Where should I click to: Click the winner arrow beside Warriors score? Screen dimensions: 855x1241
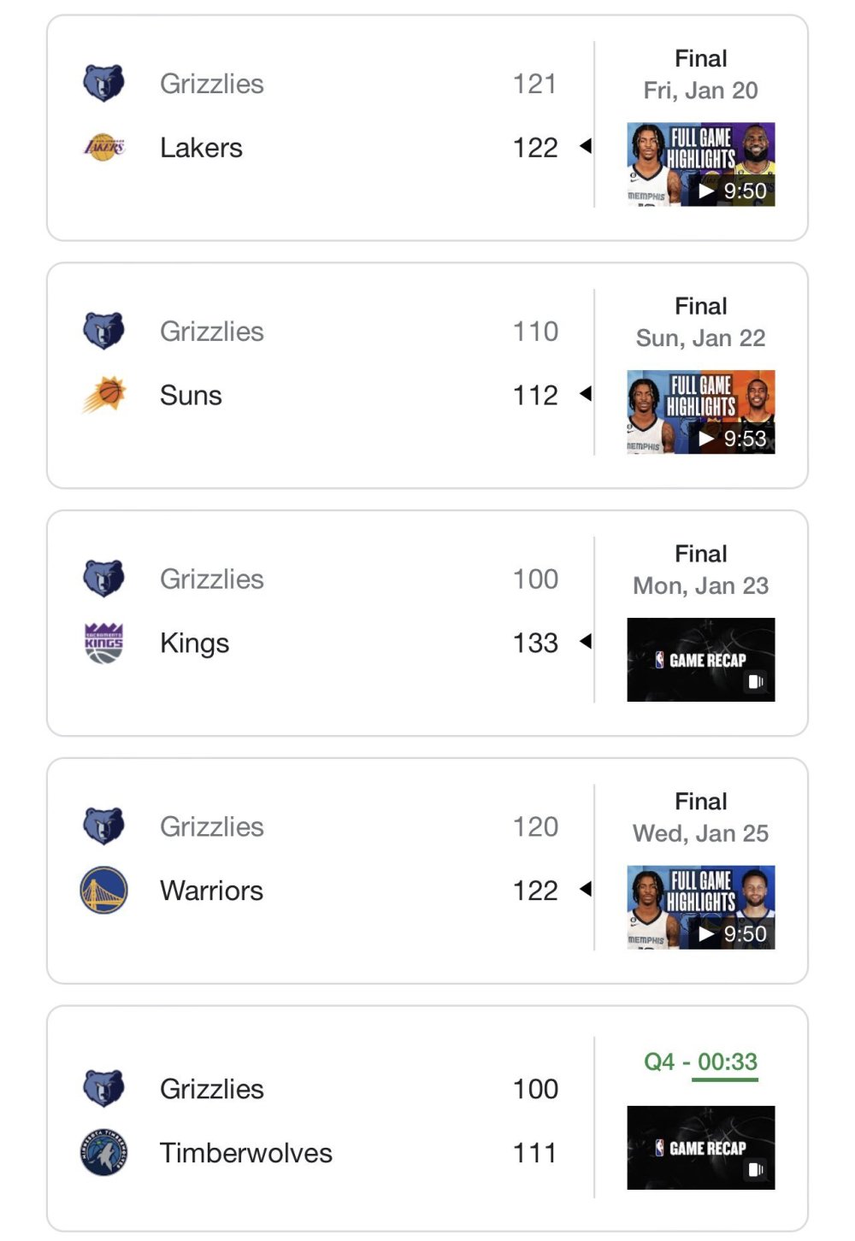coord(586,889)
